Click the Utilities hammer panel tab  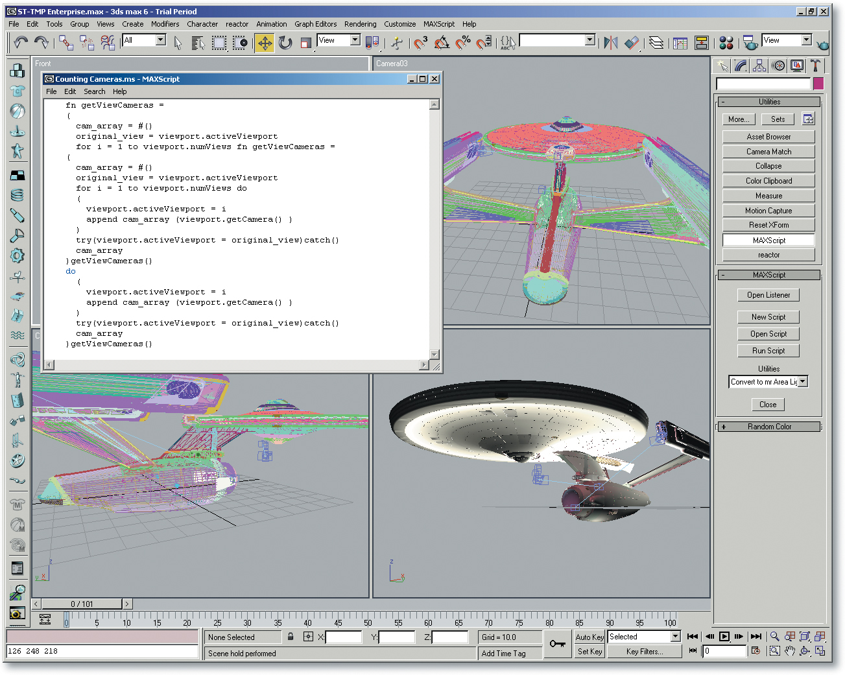click(x=815, y=65)
